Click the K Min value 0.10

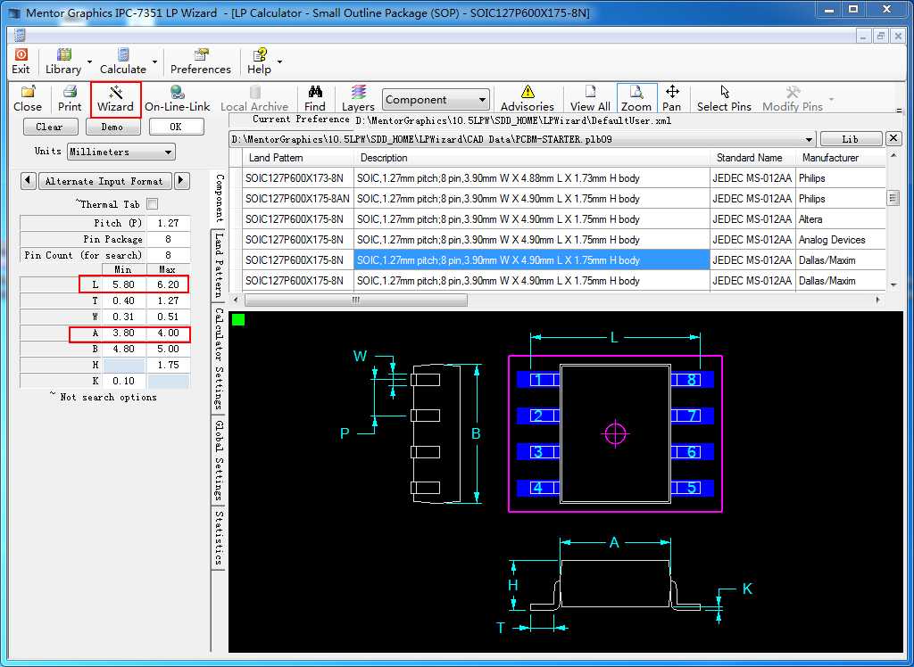(123, 381)
